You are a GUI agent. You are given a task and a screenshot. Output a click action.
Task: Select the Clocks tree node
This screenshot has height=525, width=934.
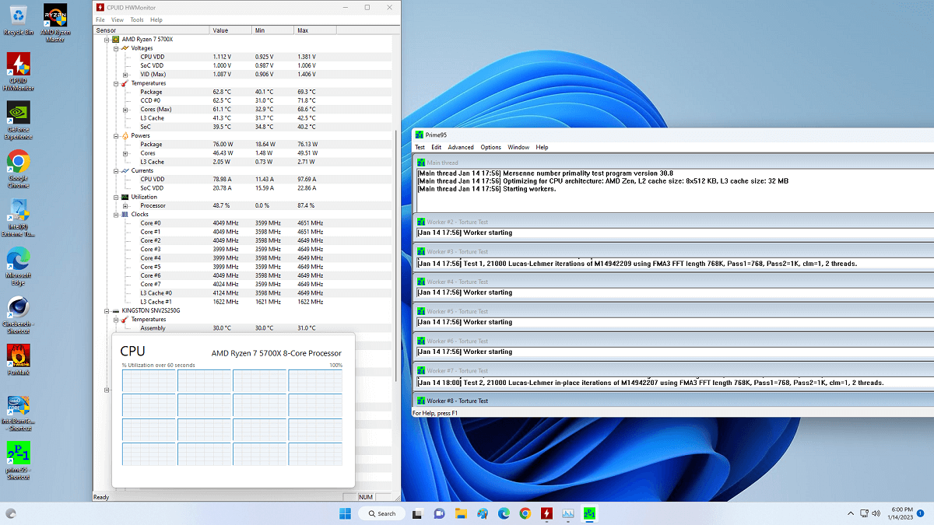139,214
